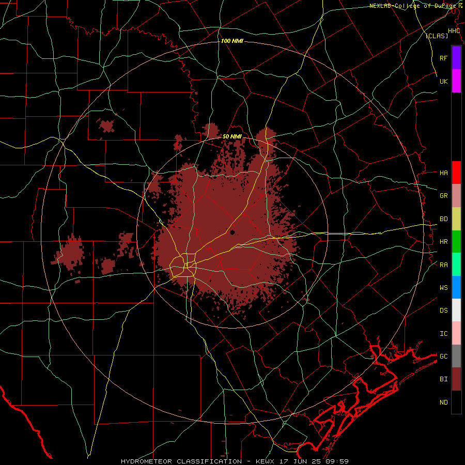Click the "17 JUN 25 09:59" timestamp
The image size is (465, 465).
click(x=314, y=461)
